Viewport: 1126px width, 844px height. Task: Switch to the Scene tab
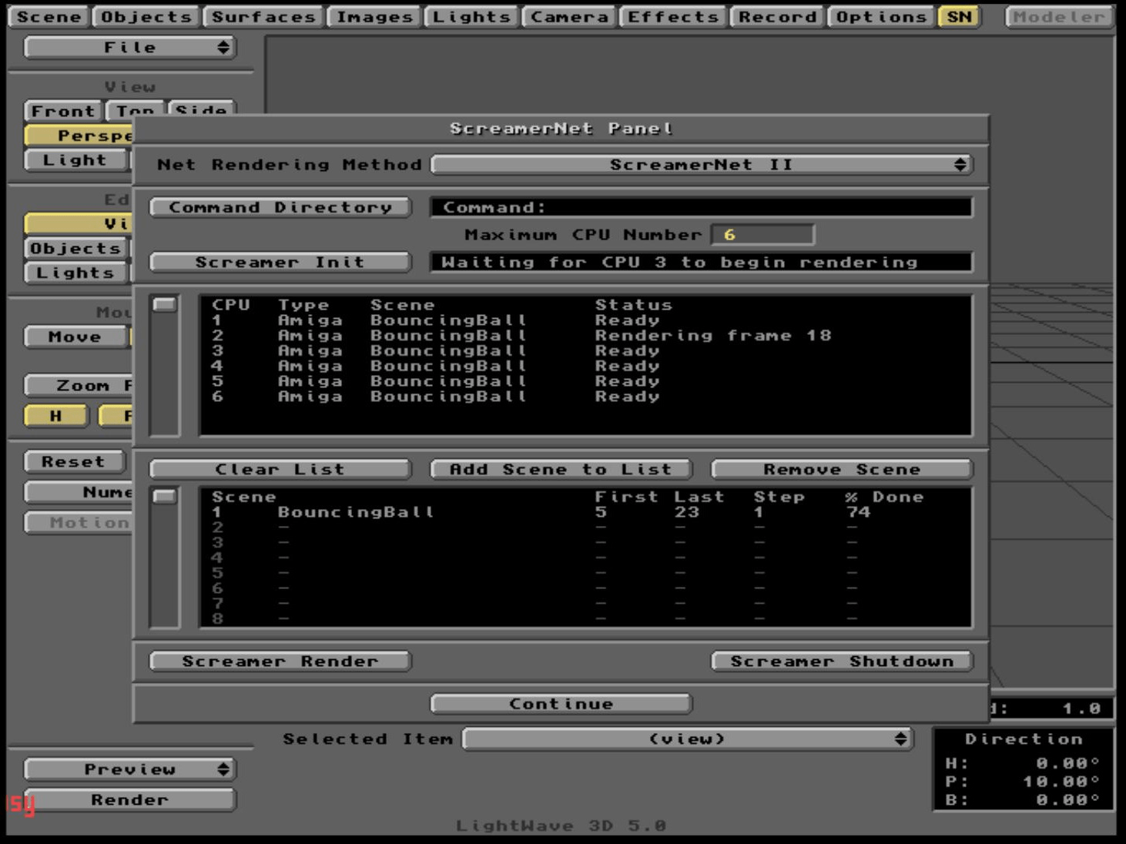pos(50,16)
